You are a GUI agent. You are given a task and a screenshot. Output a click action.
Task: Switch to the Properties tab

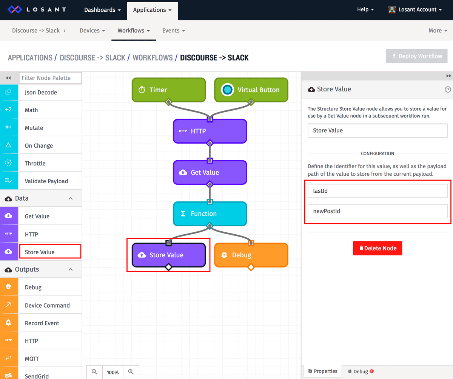tap(322, 371)
